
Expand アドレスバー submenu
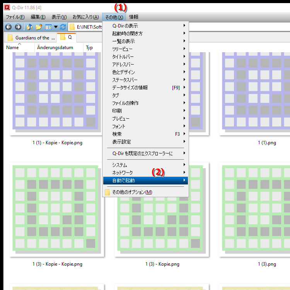[145, 65]
